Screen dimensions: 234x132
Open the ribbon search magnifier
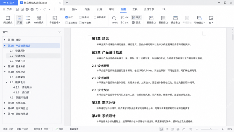[x=164, y=9]
